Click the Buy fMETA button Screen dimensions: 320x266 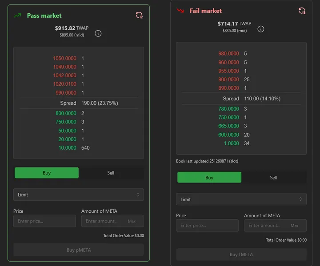pos(241,254)
